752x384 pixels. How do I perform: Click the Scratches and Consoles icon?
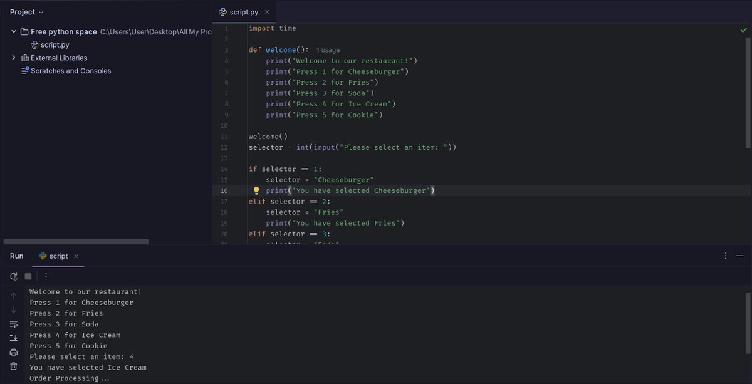click(25, 71)
